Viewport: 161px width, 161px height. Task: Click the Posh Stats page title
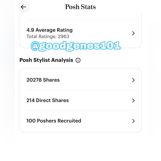coord(80,7)
